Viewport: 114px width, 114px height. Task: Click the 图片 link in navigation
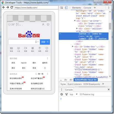click(34, 63)
